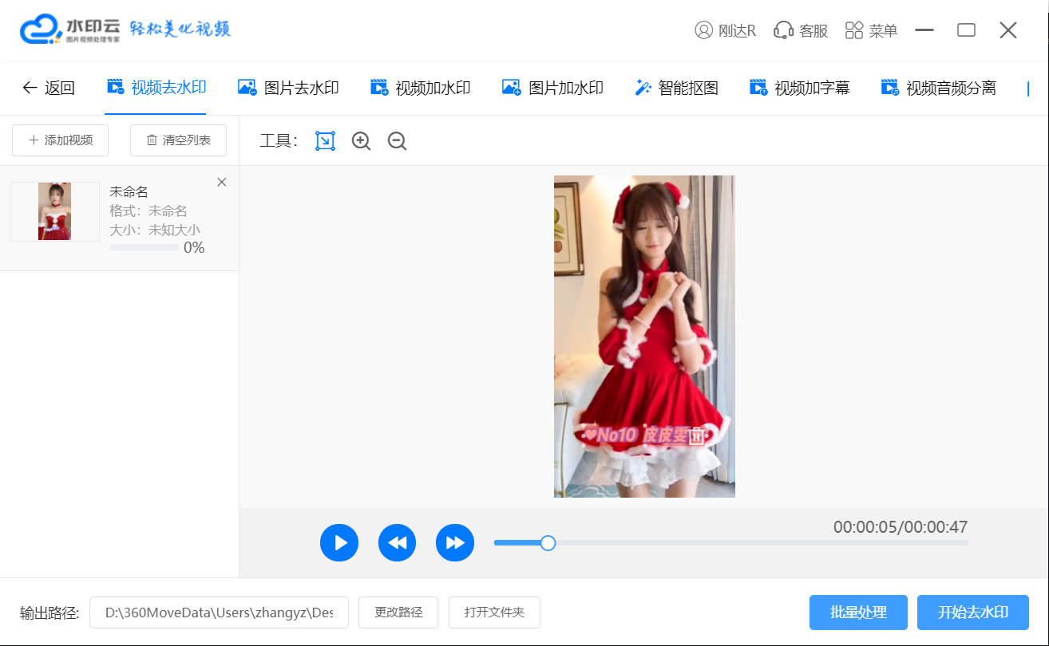Select the rectangle selection tool icon
1049x646 pixels.
click(x=325, y=141)
